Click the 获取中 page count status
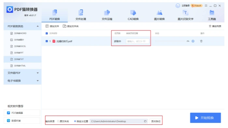This screenshot has height=128, width=228. point(118,41)
